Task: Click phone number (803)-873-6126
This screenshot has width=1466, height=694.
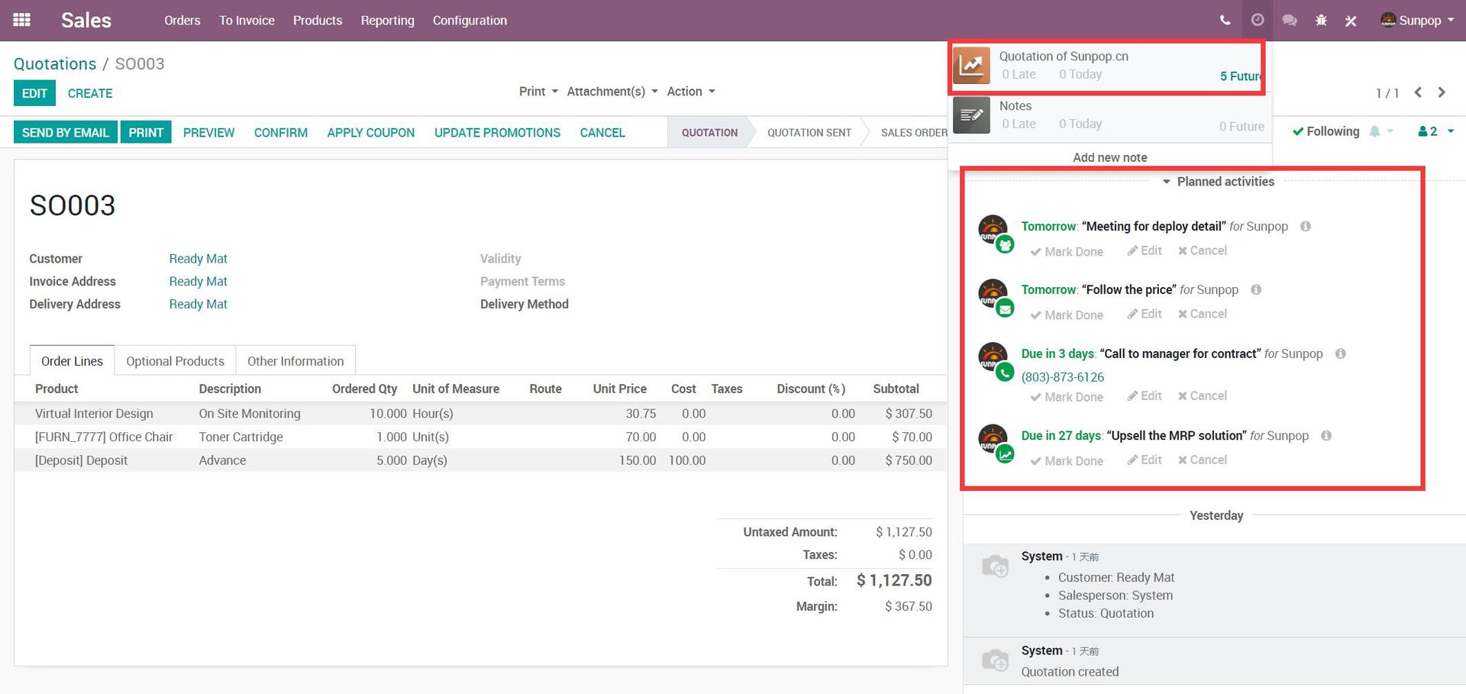Action: point(1063,377)
